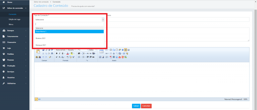
Task: Open the Pessoas sidebar menu
Action: click(x=15, y=60)
